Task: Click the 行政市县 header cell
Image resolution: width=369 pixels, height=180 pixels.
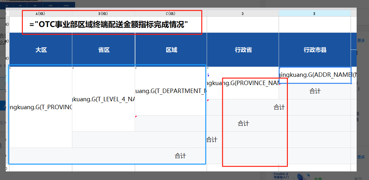Action: click(x=315, y=50)
